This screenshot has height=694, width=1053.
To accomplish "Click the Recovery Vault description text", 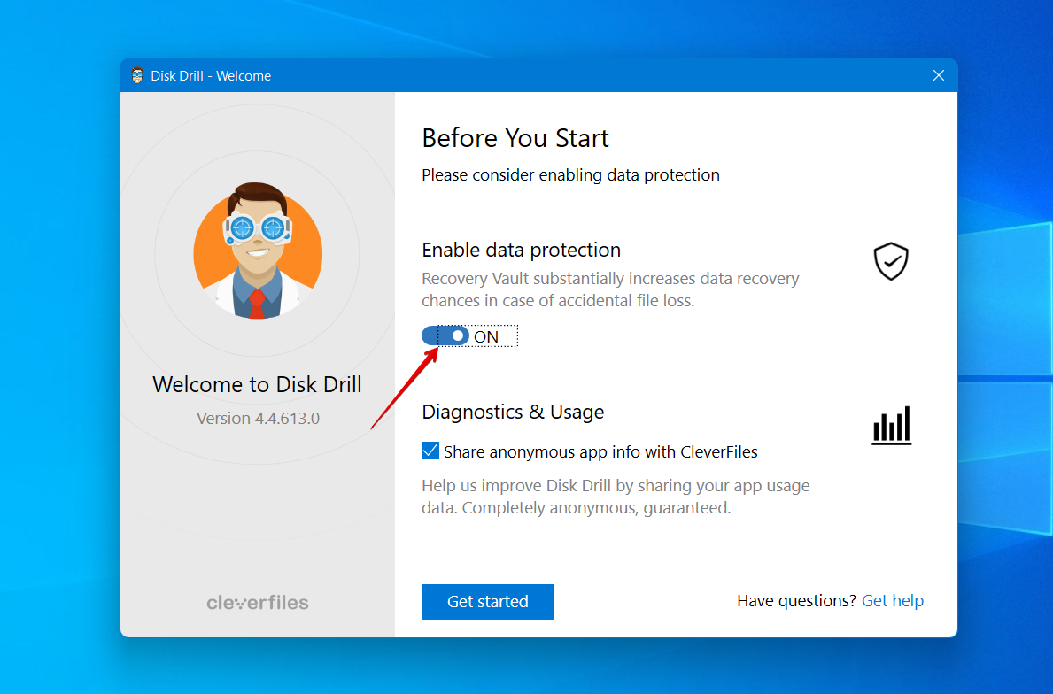I will coord(610,289).
